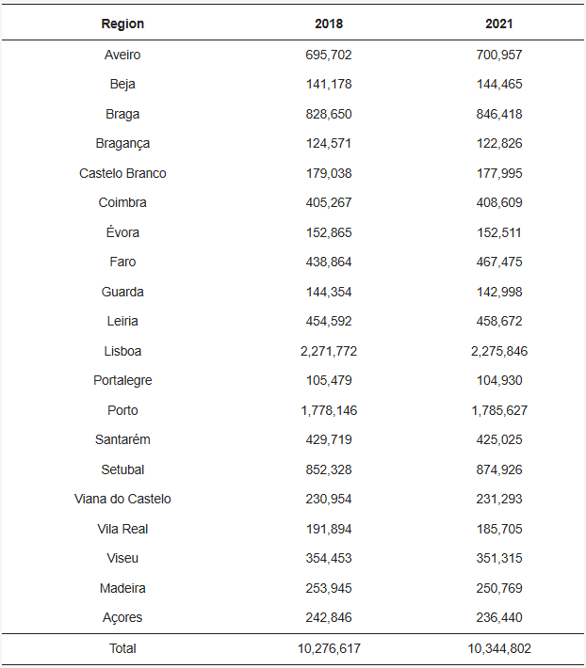Screen dimensions: 586x668
Task: Select the Castelo Branco row label
Action: tap(122, 173)
